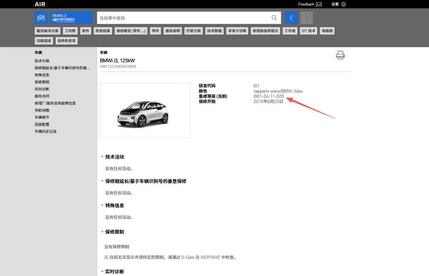Open the 检查结果 tab
Screen dimensions: 429x276
point(103,31)
